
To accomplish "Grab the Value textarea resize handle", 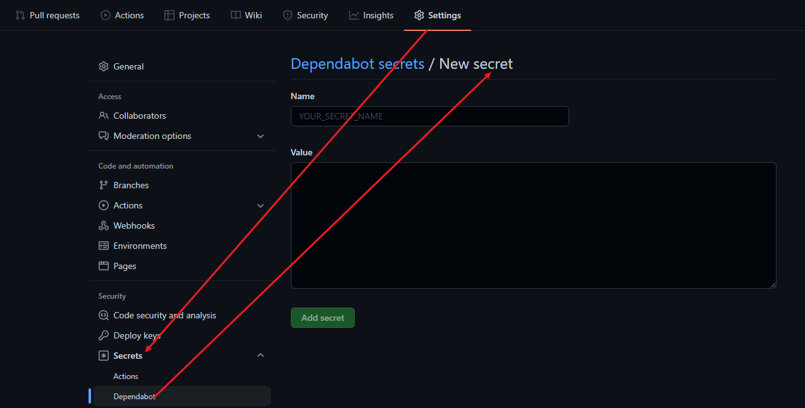I will pyautogui.click(x=772, y=285).
